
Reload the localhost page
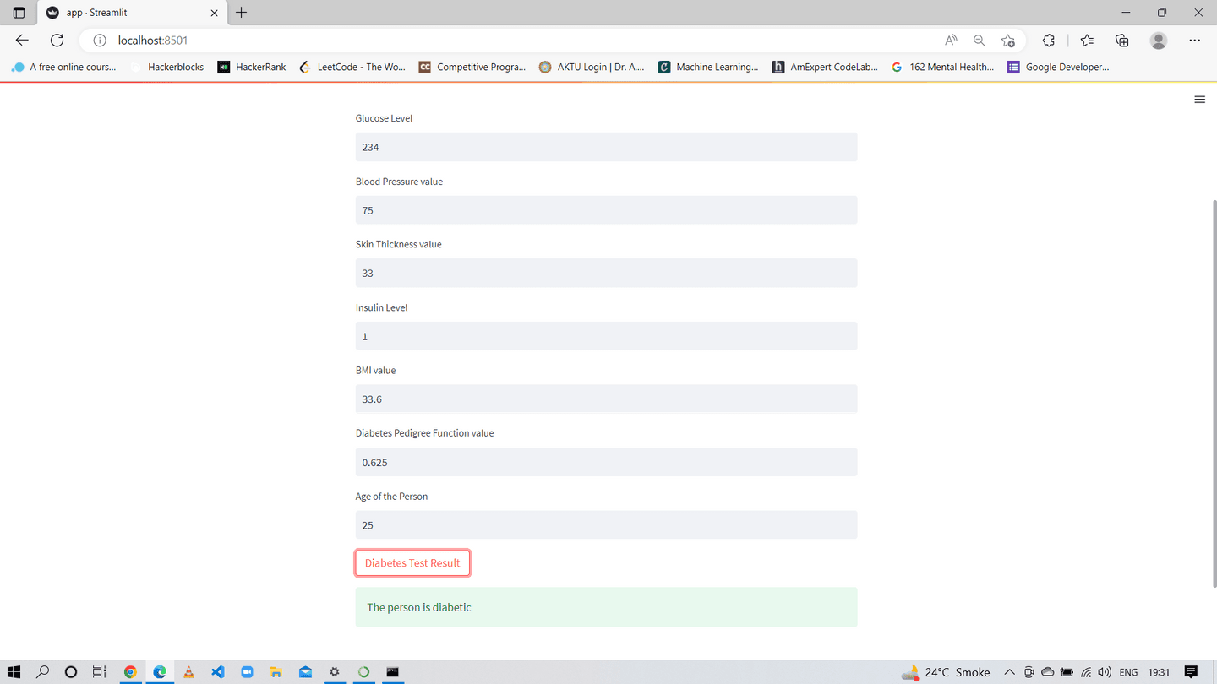pyautogui.click(x=57, y=40)
